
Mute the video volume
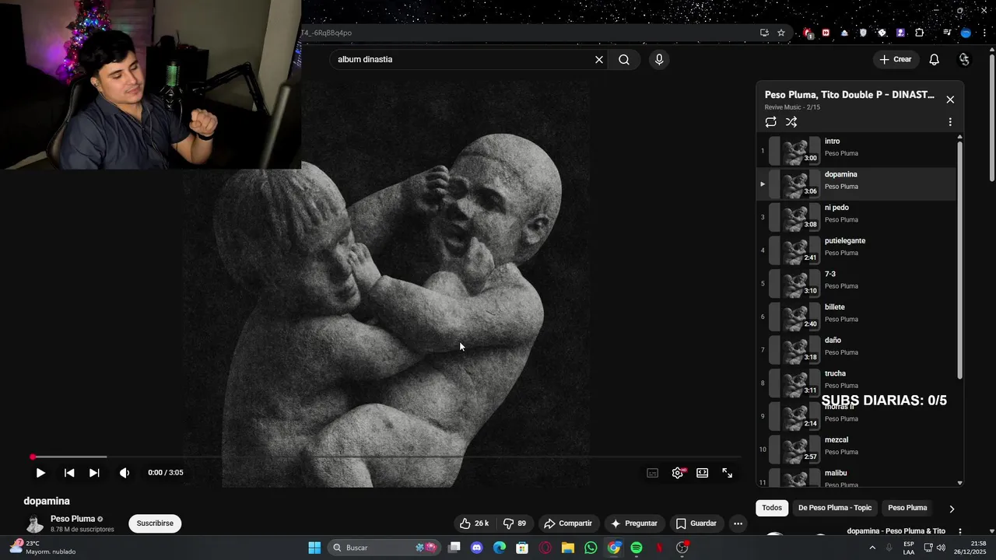[x=124, y=473]
